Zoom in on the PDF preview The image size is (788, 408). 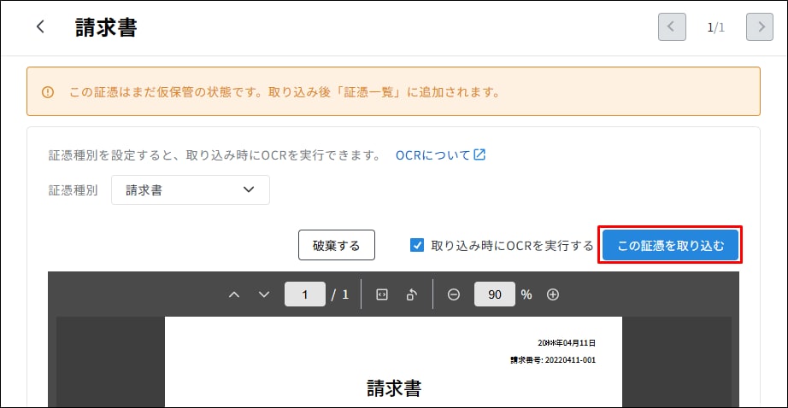553,294
